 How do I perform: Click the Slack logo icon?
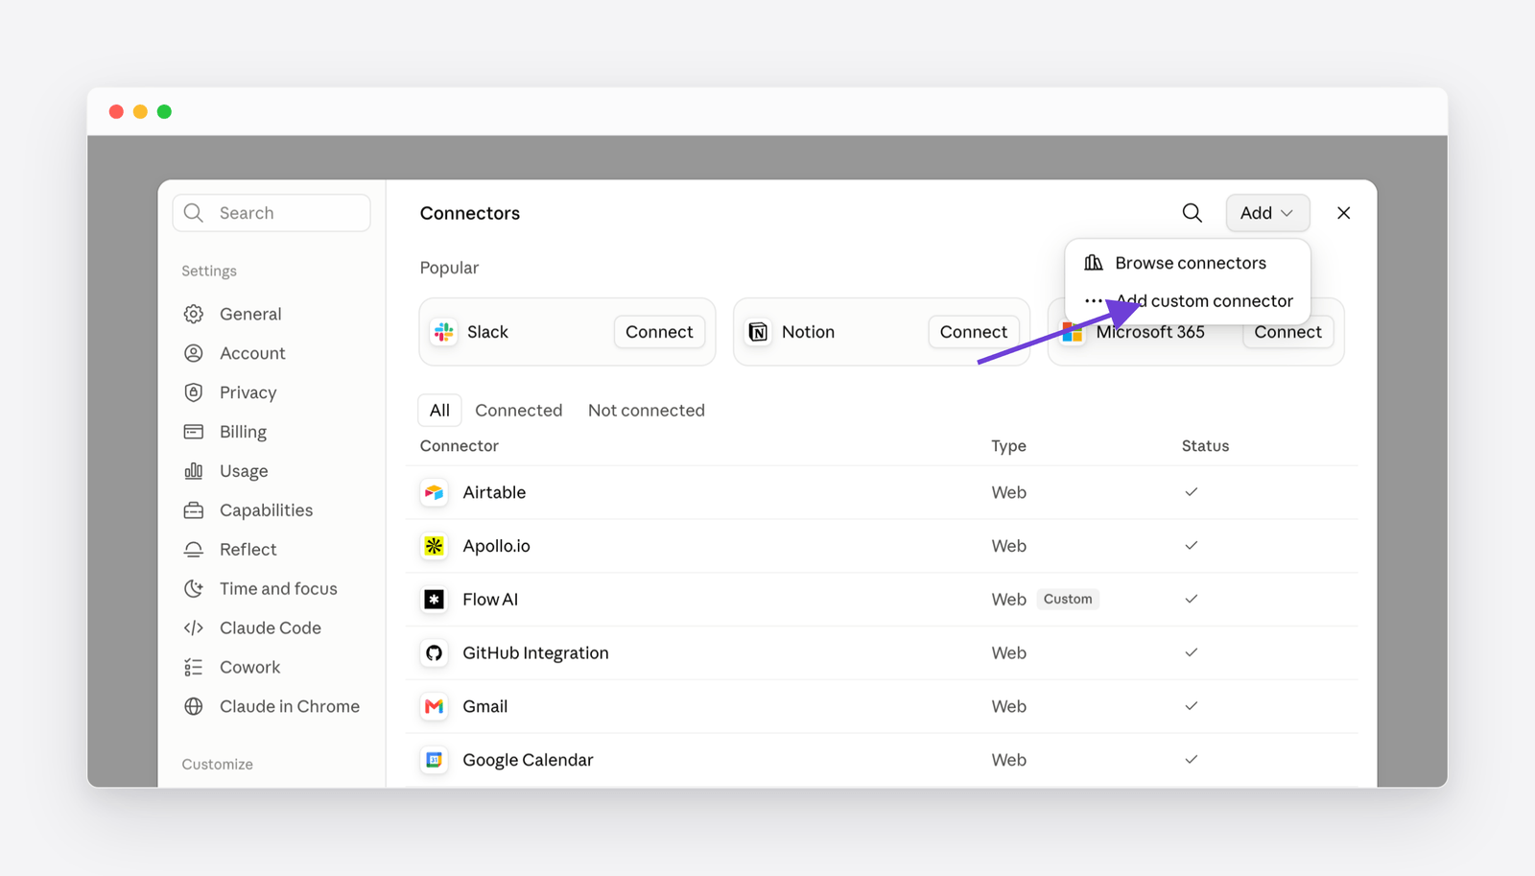(444, 332)
